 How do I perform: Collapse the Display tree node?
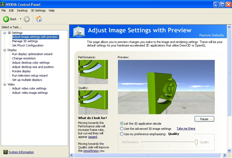[5, 50]
